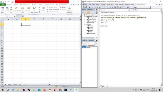Open the Debug menu in VBA editor
The image size is (163, 92).
coord(108,5)
